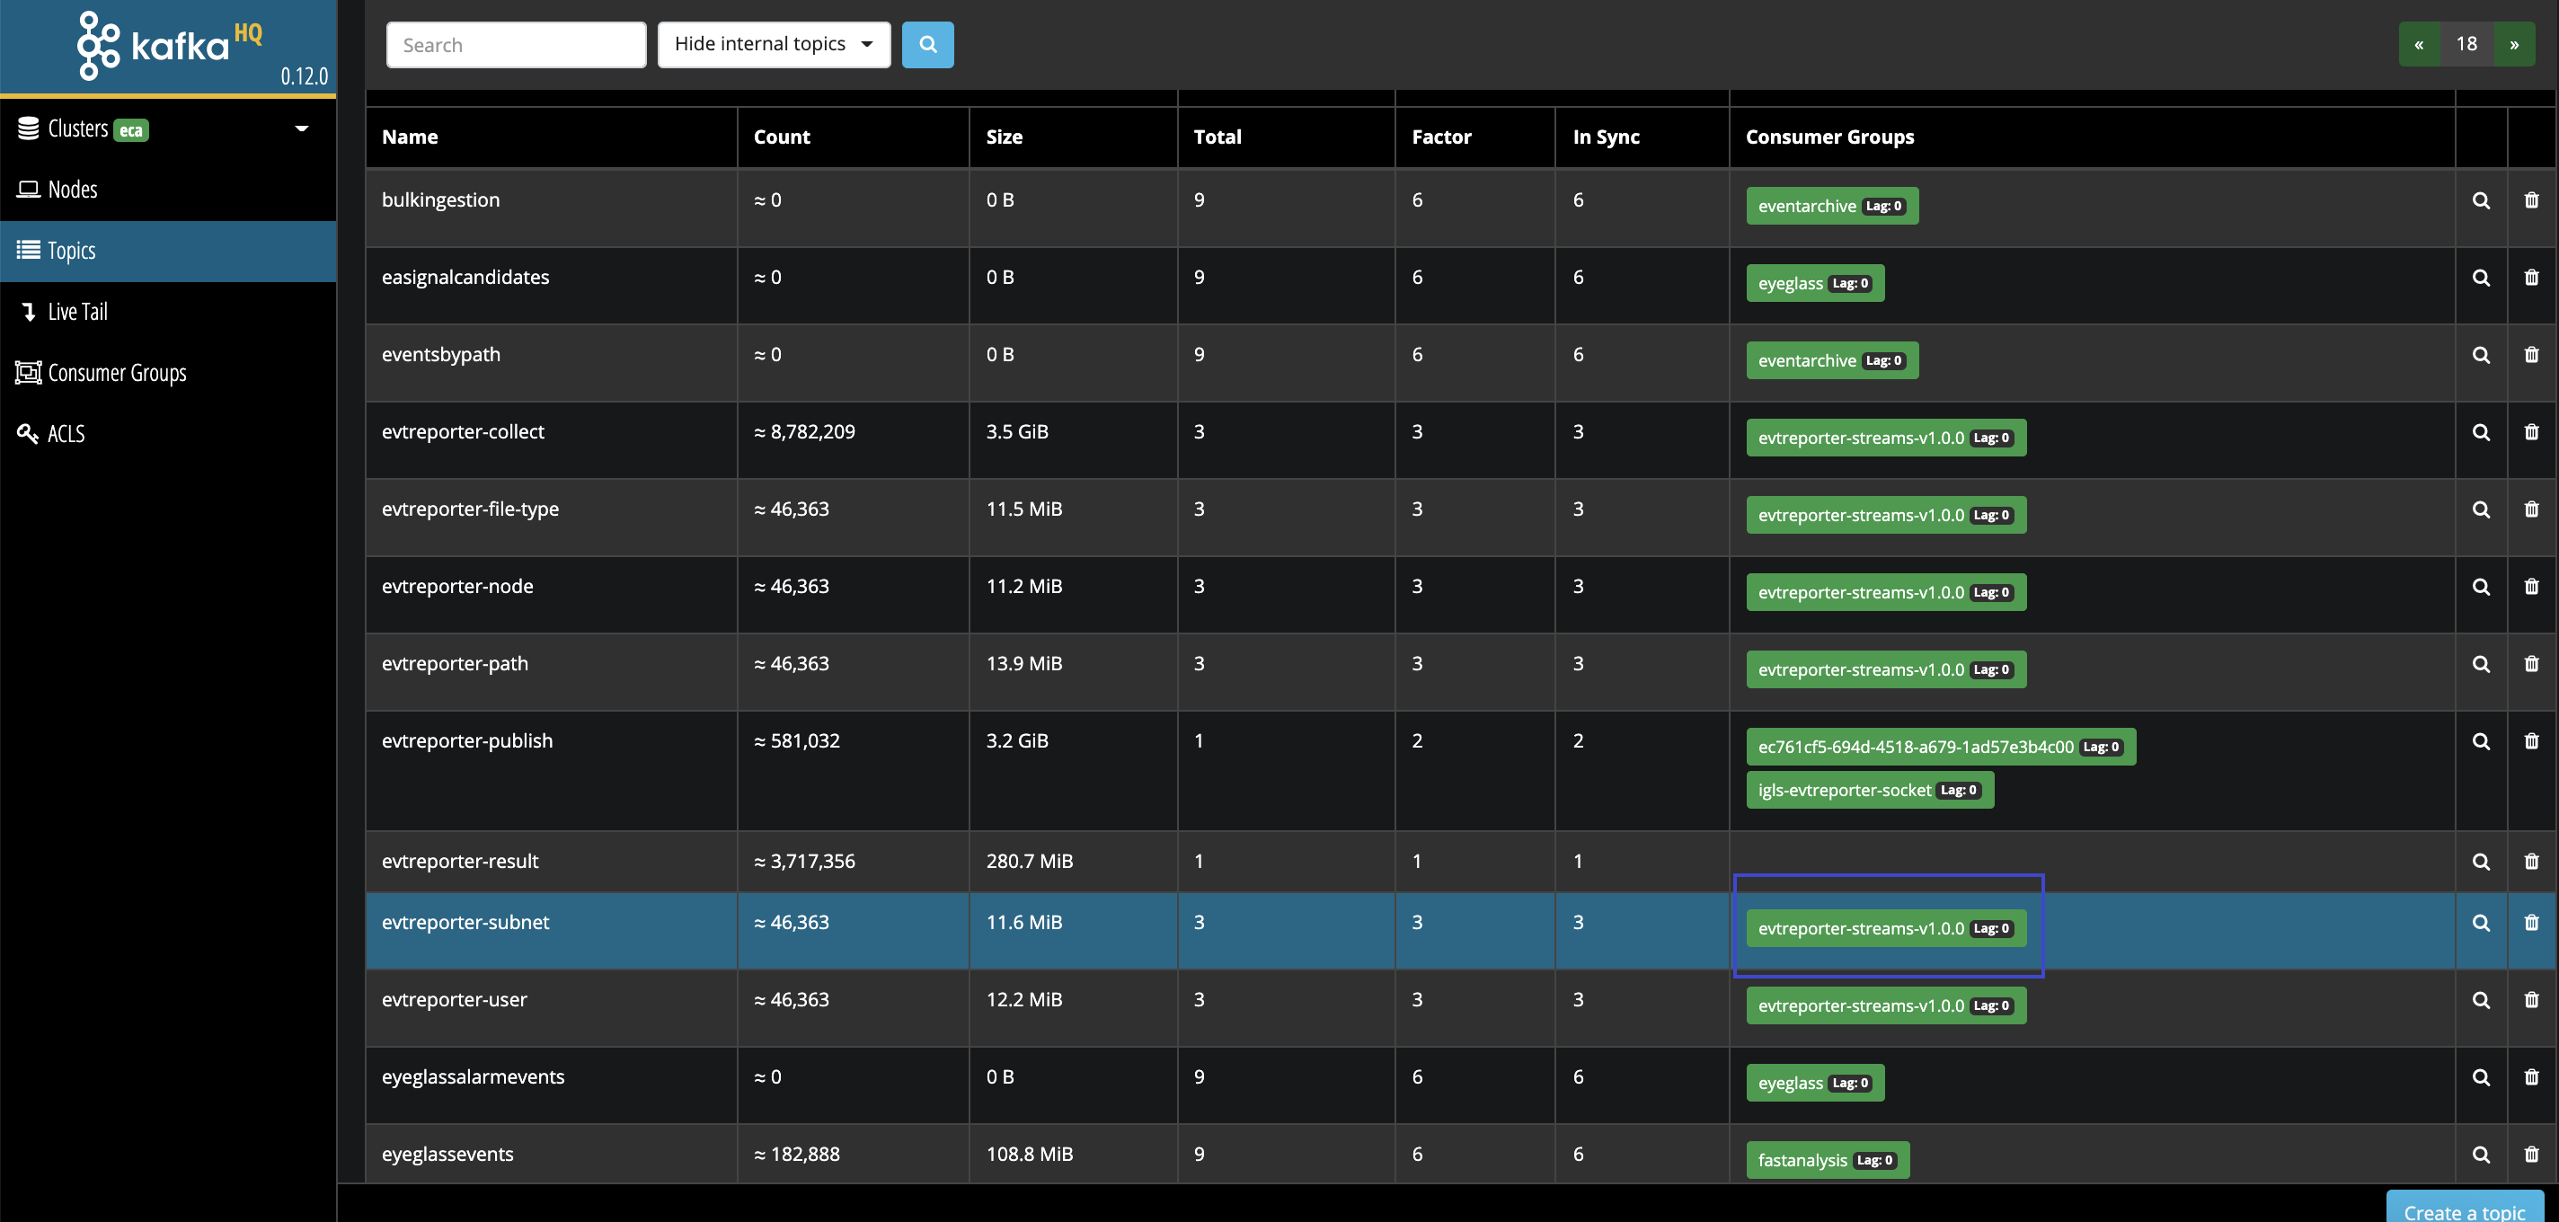Delete eventsbypath topic with trash icon
This screenshot has height=1222, width=2559.
click(2531, 356)
